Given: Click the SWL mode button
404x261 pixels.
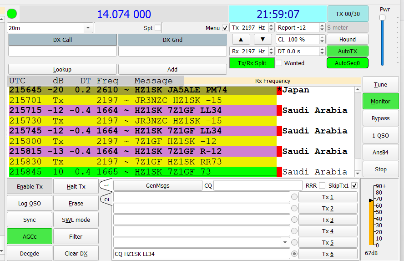Looking at the screenshot, I should click(x=76, y=220).
